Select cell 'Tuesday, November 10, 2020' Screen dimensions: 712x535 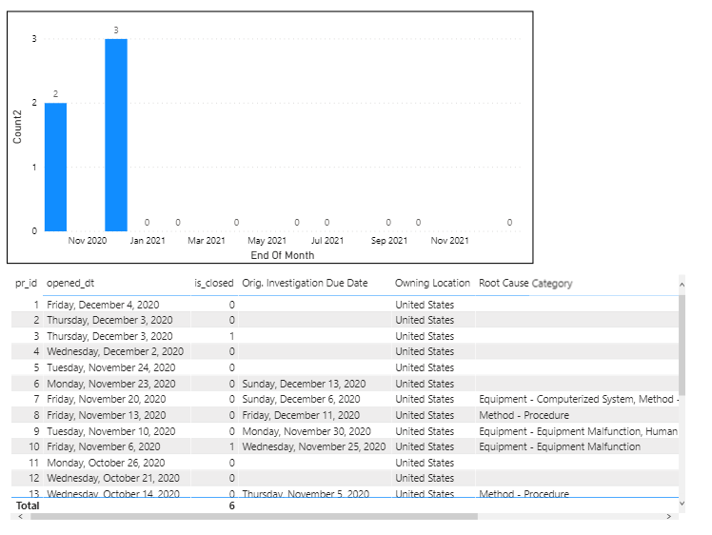(x=111, y=431)
